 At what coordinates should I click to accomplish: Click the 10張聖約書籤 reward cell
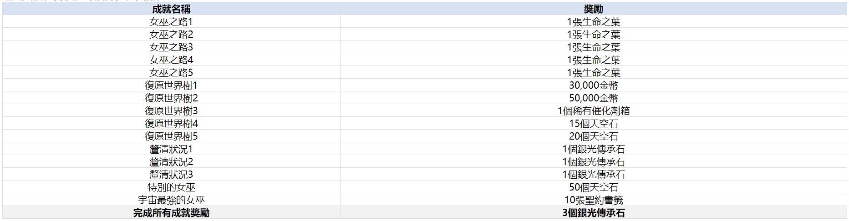pos(593,200)
